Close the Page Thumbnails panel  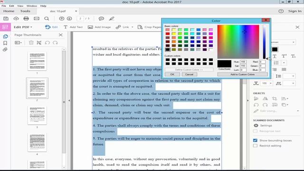click(61, 35)
